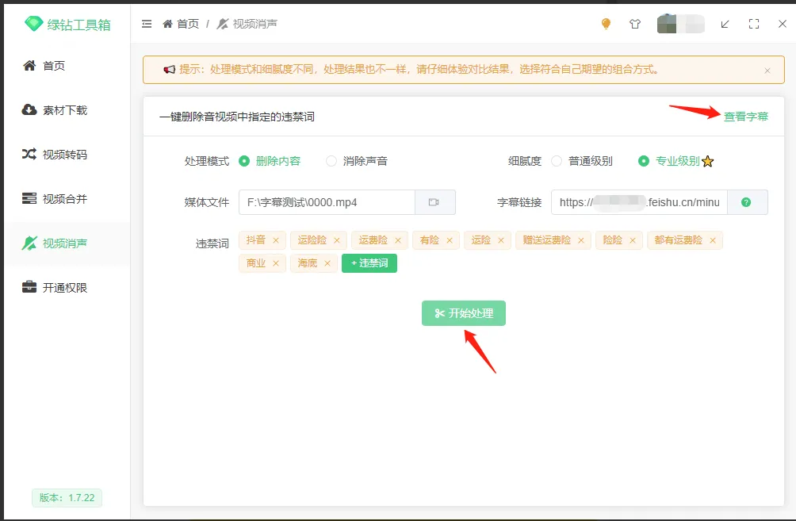796x521 pixels.
Task: Add a new banned word via +违禁词
Action: (369, 262)
